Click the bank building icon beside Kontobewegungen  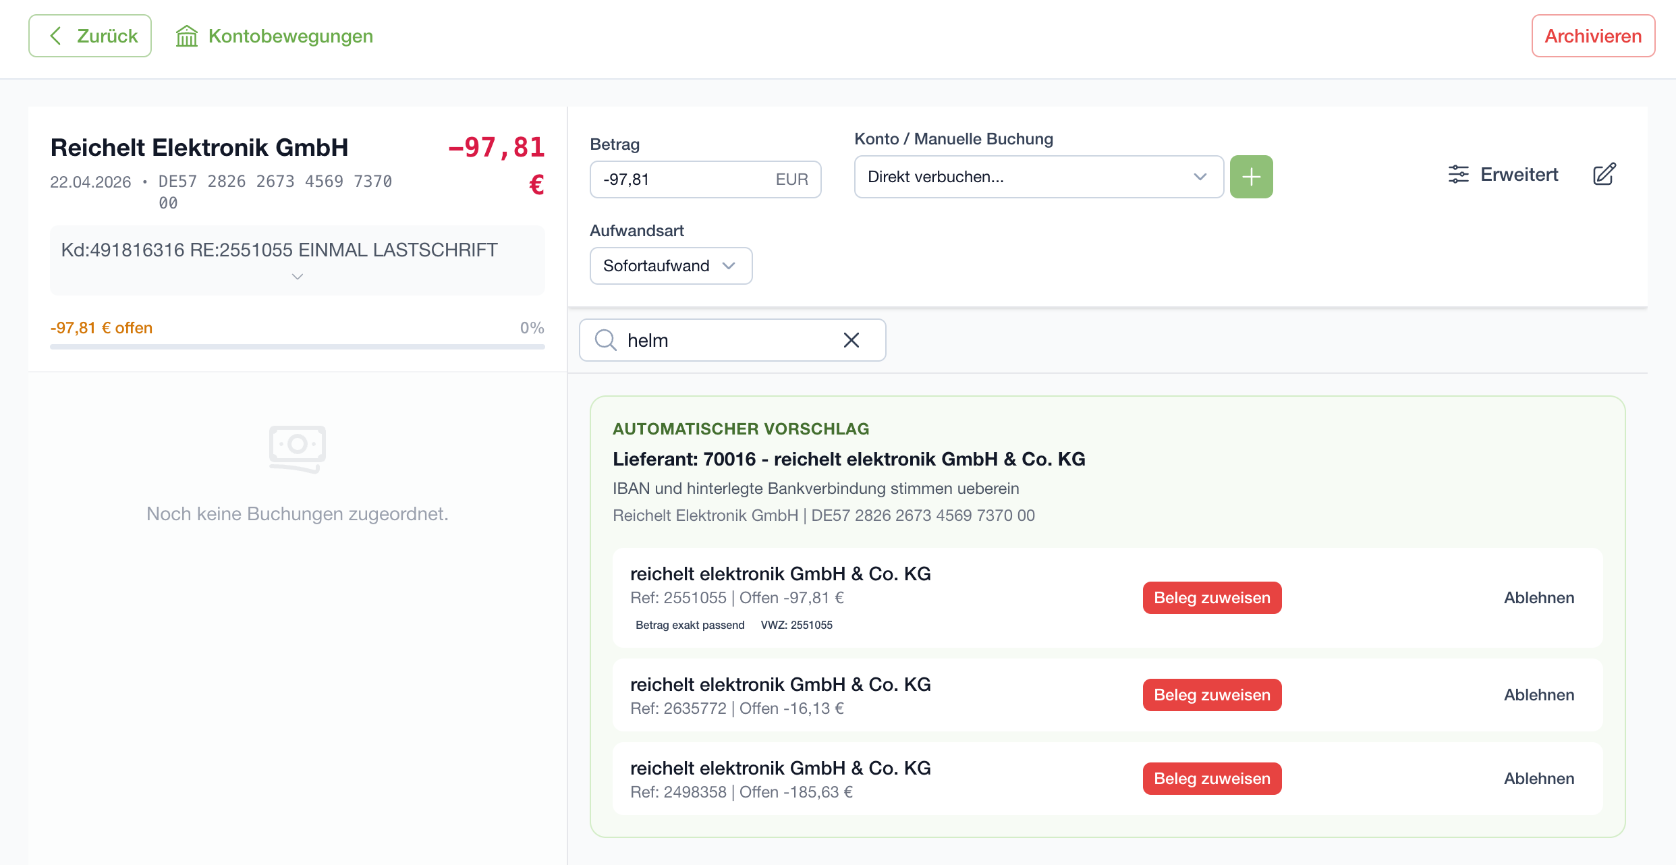(x=187, y=36)
